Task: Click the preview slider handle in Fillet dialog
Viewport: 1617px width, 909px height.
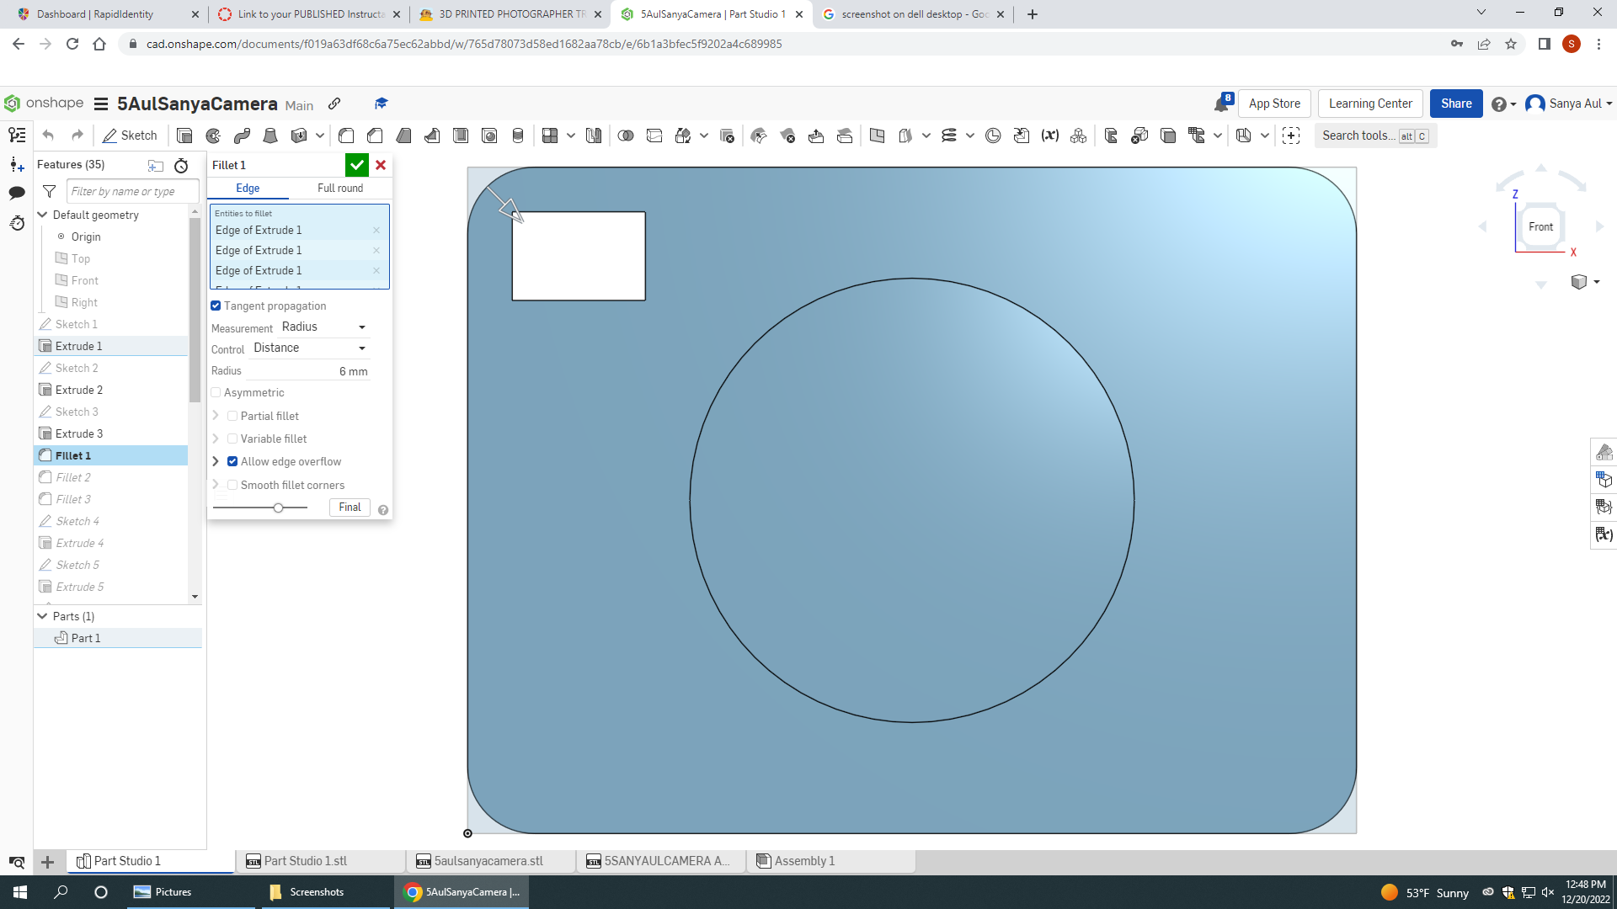Action: pos(278,508)
